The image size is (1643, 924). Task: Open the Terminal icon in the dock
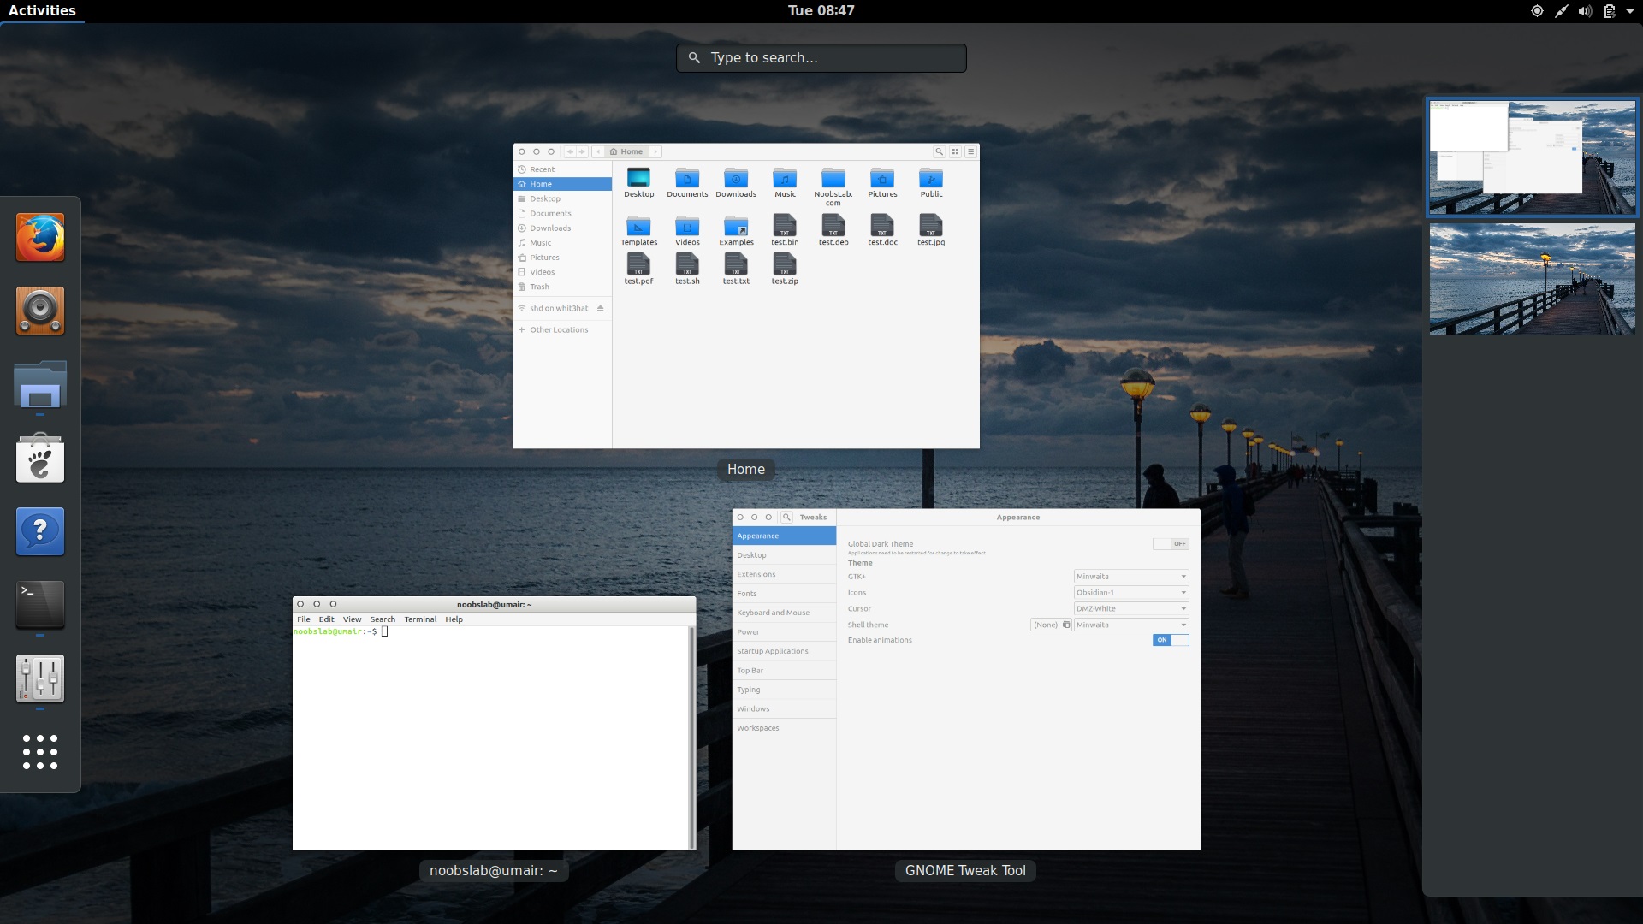pos(39,606)
